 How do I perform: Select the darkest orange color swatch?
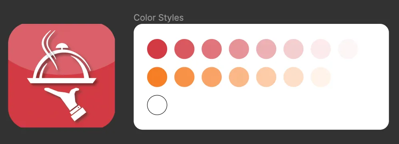coord(157,77)
